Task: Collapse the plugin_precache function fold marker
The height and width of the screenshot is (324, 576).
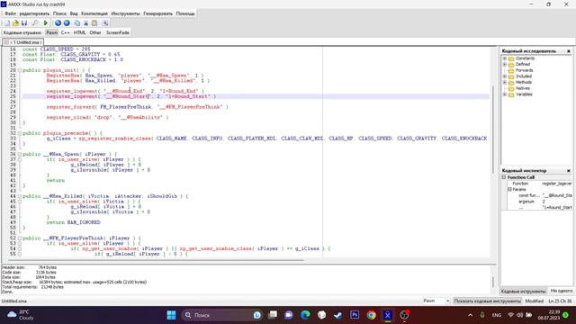Action: coord(20,133)
